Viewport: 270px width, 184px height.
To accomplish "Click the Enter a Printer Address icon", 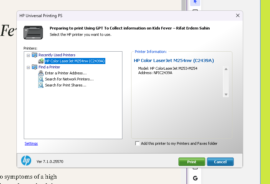I will click(x=41, y=73).
